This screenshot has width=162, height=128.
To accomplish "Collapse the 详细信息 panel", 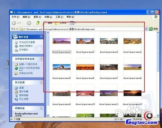I will (41, 108).
